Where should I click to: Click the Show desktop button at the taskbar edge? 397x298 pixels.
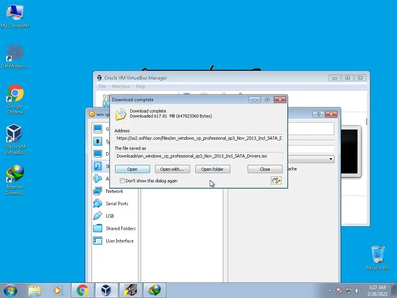pyautogui.click(x=394, y=291)
